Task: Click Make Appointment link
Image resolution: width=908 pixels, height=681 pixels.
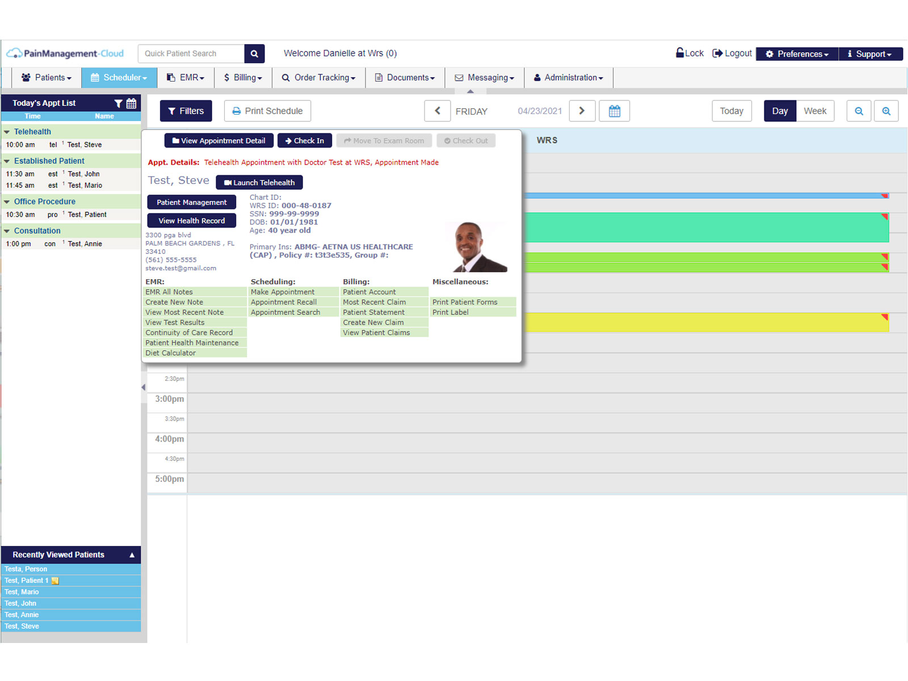Action: (283, 292)
